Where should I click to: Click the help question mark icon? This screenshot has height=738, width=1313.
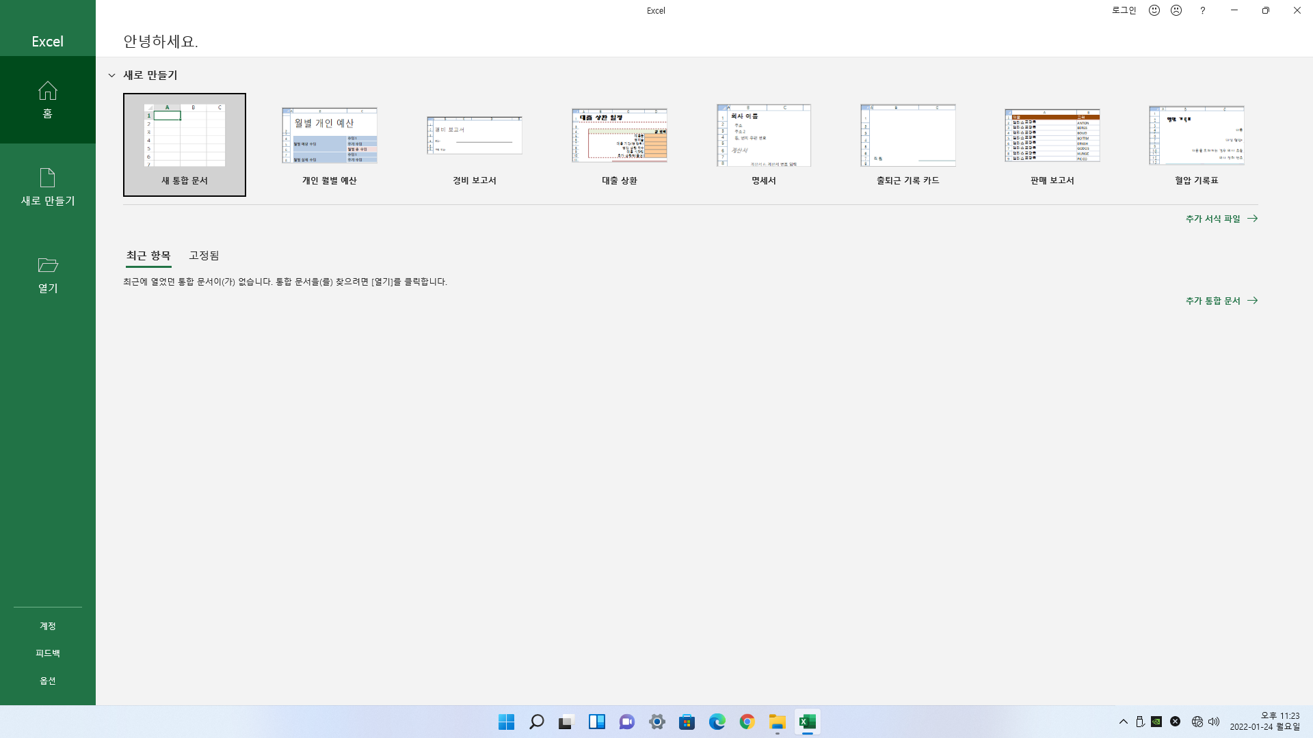pyautogui.click(x=1202, y=10)
